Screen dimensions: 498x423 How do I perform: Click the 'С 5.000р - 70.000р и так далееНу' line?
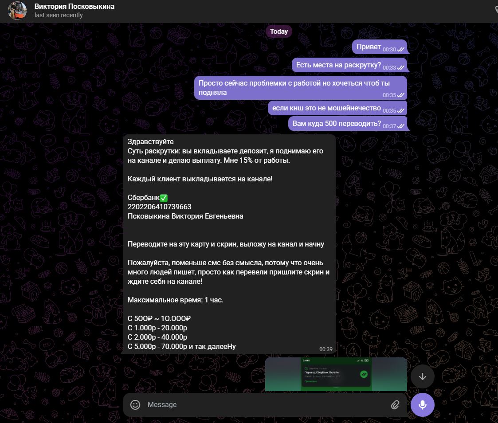click(x=182, y=346)
